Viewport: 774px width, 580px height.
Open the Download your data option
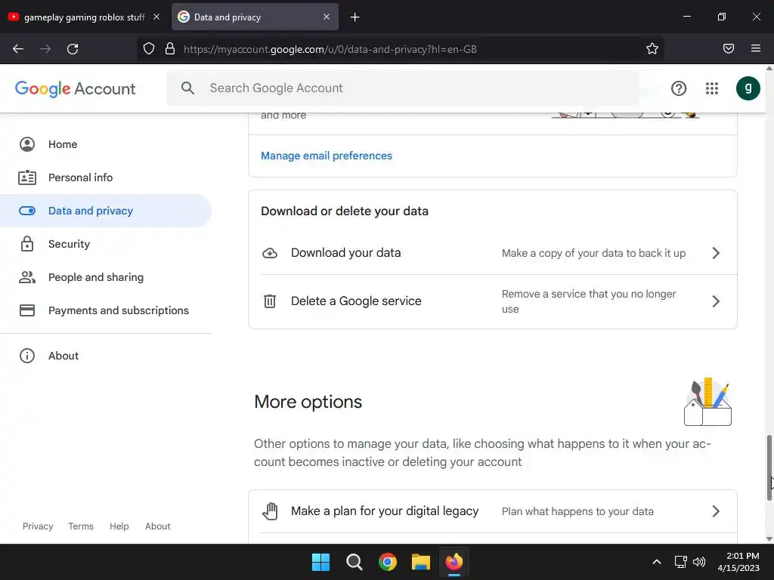pos(493,253)
